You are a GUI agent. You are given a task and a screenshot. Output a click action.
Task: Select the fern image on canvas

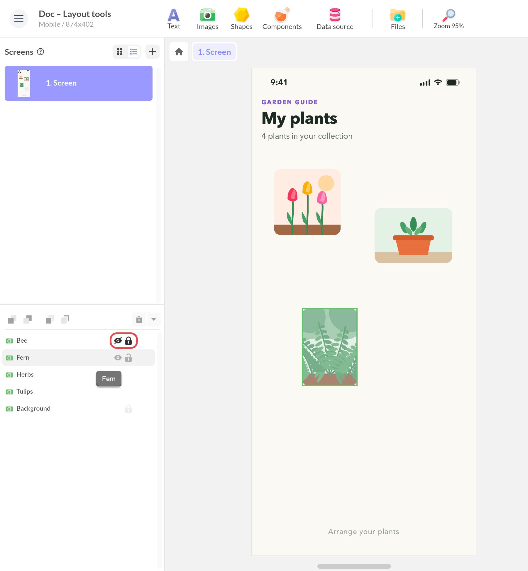pyautogui.click(x=330, y=347)
